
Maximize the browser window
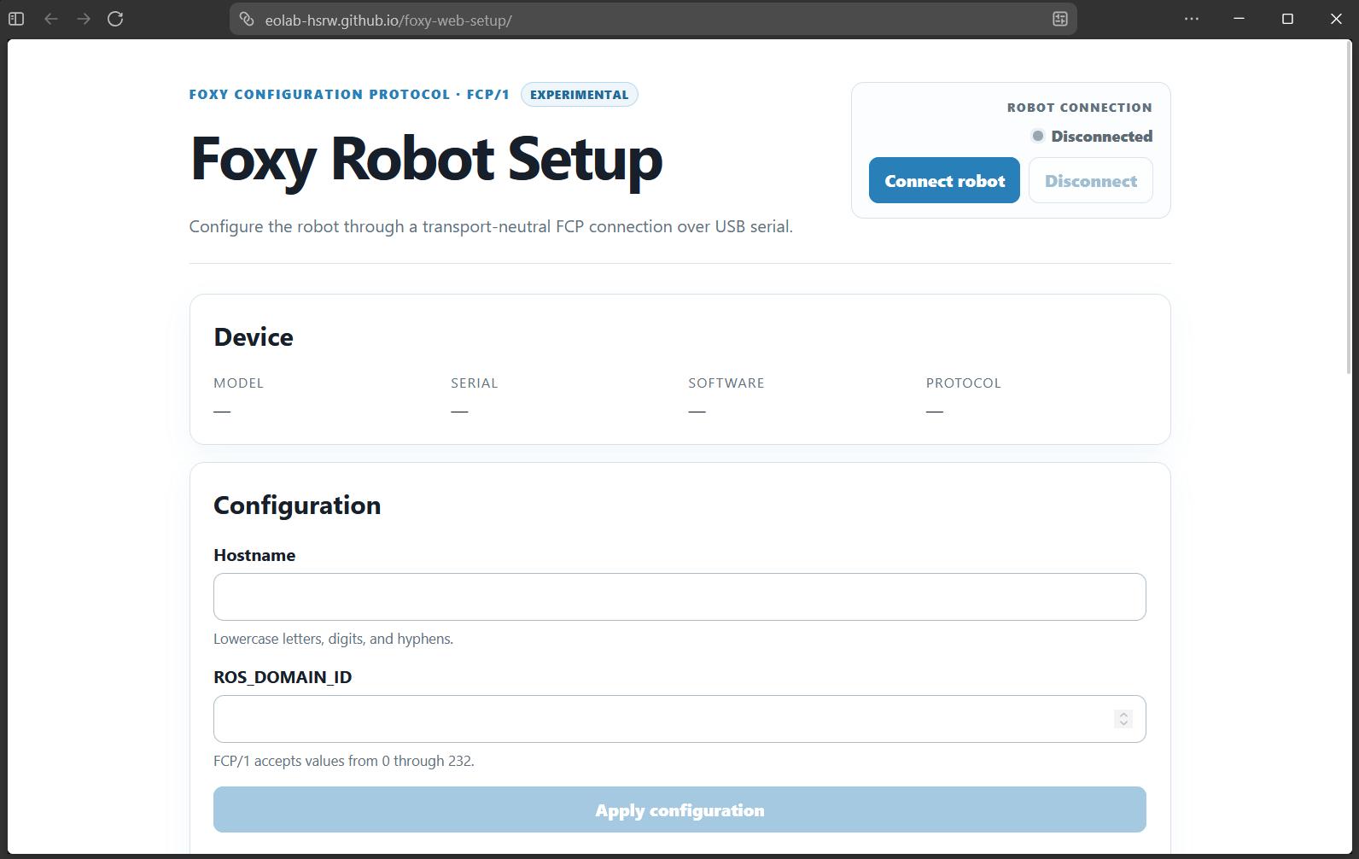click(x=1288, y=19)
